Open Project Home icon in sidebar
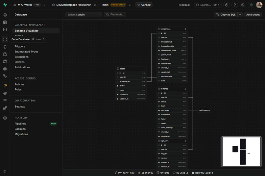 pos(5,15)
